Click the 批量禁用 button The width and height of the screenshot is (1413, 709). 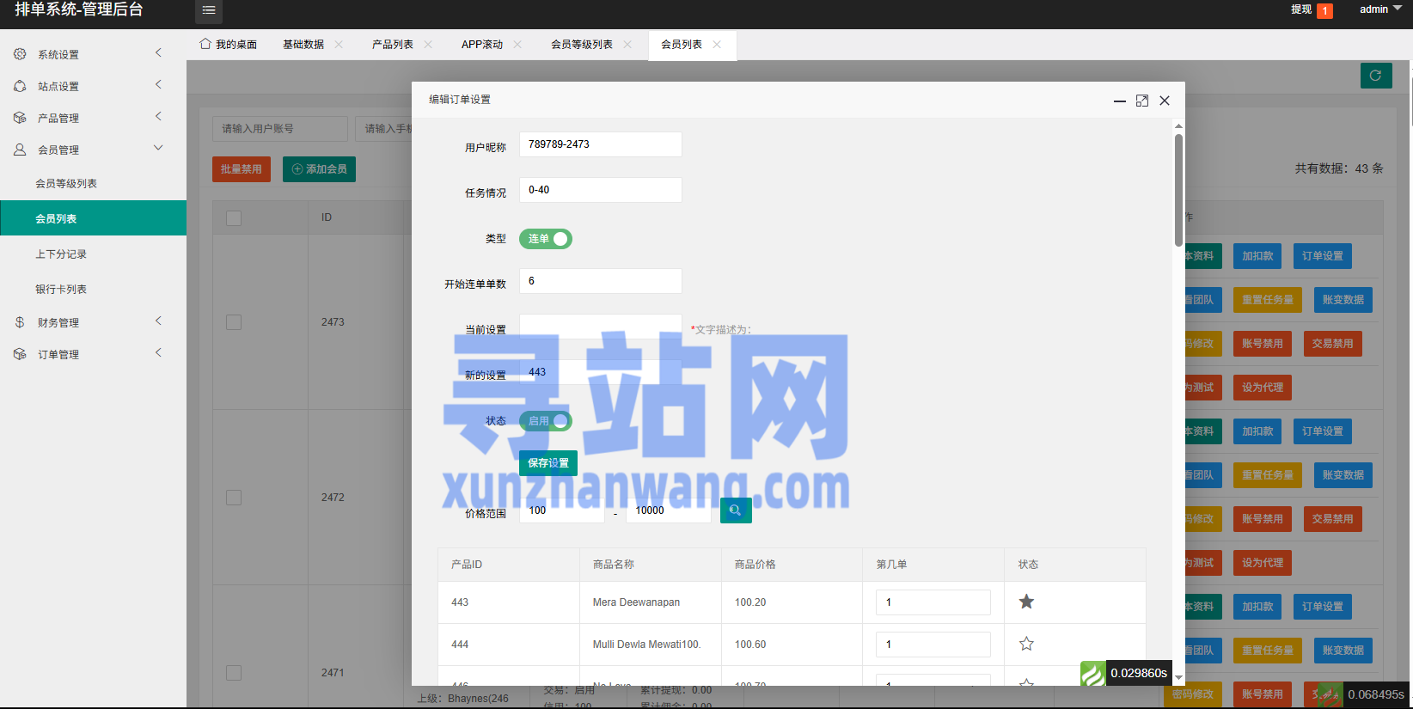[241, 169]
